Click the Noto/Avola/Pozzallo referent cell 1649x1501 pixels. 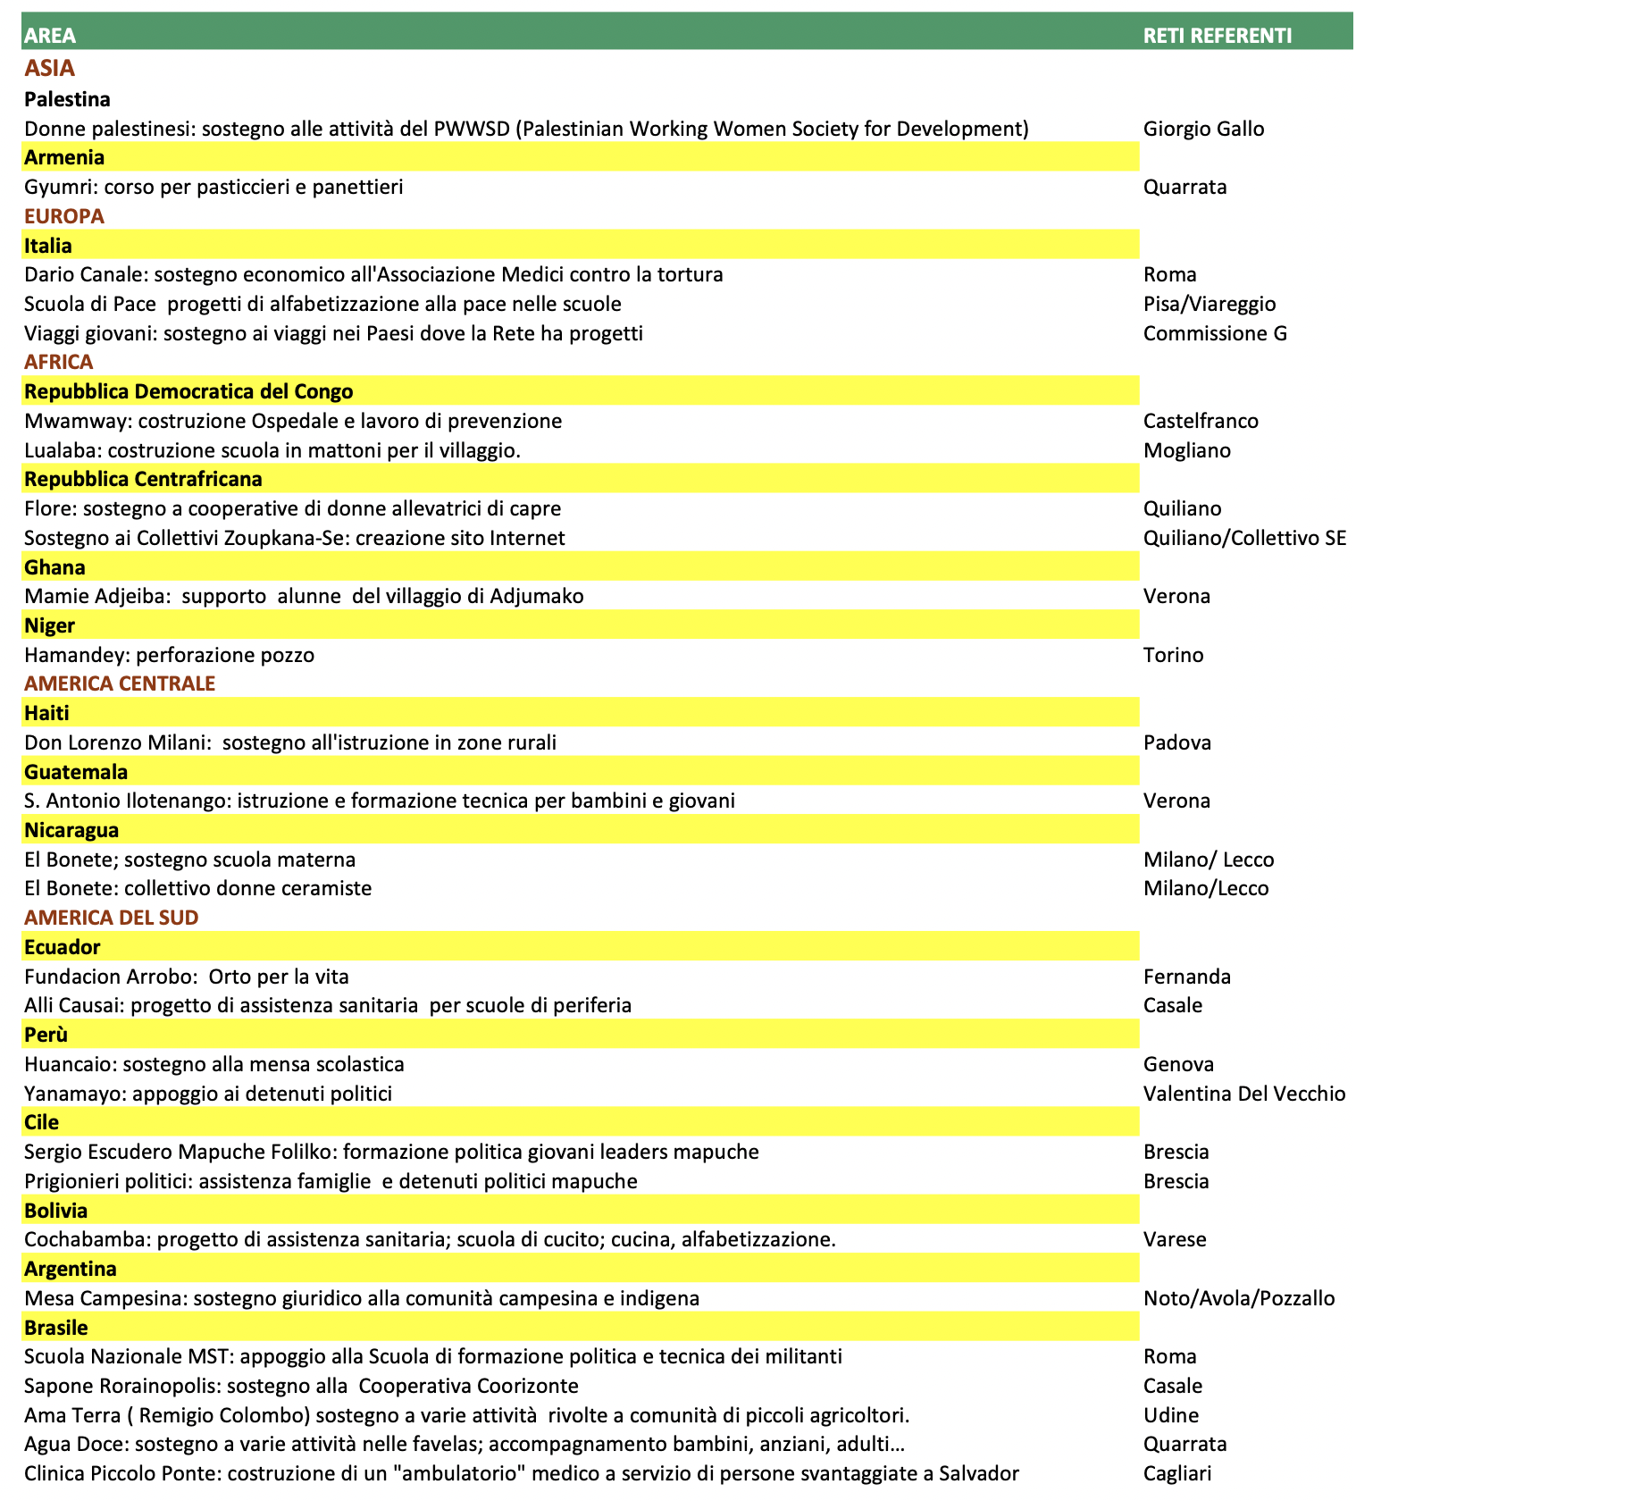tap(1239, 1298)
